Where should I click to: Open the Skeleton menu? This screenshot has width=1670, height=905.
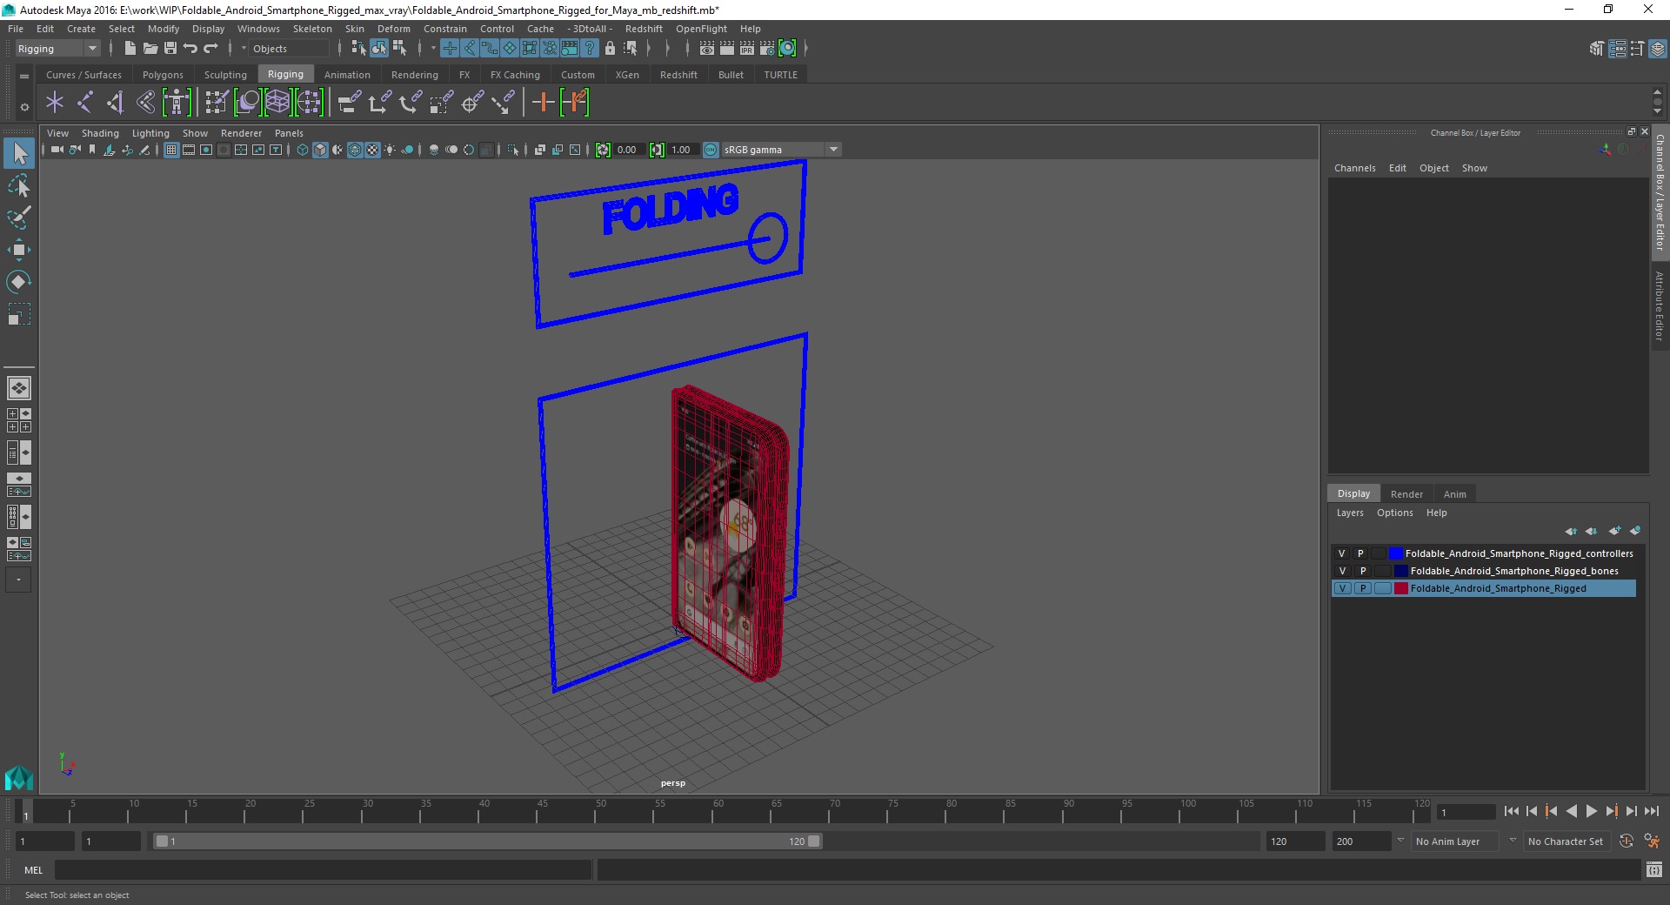(312, 29)
